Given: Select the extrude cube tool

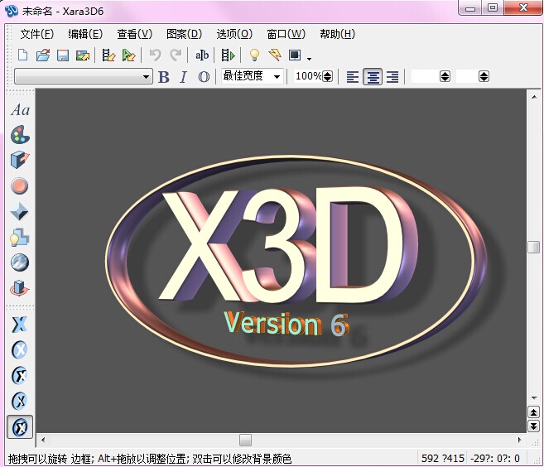Looking at the screenshot, I should coord(20,161).
